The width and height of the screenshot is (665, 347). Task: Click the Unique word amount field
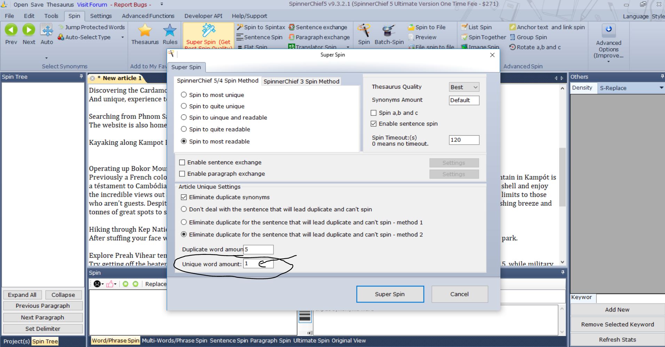[258, 264]
